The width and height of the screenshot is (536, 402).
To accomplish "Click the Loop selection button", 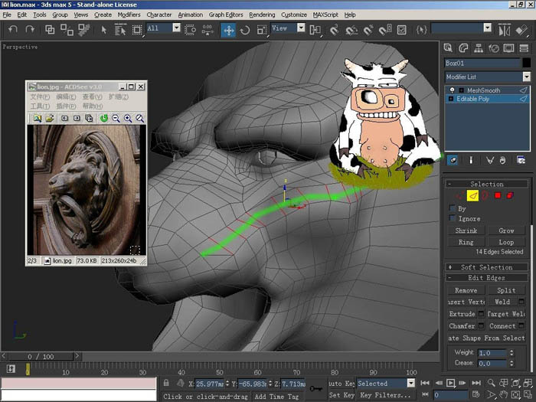I will (506, 242).
